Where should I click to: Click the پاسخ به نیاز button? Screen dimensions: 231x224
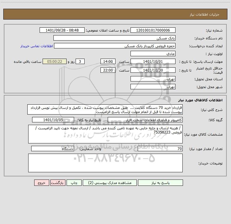pyautogui.click(x=160, y=183)
